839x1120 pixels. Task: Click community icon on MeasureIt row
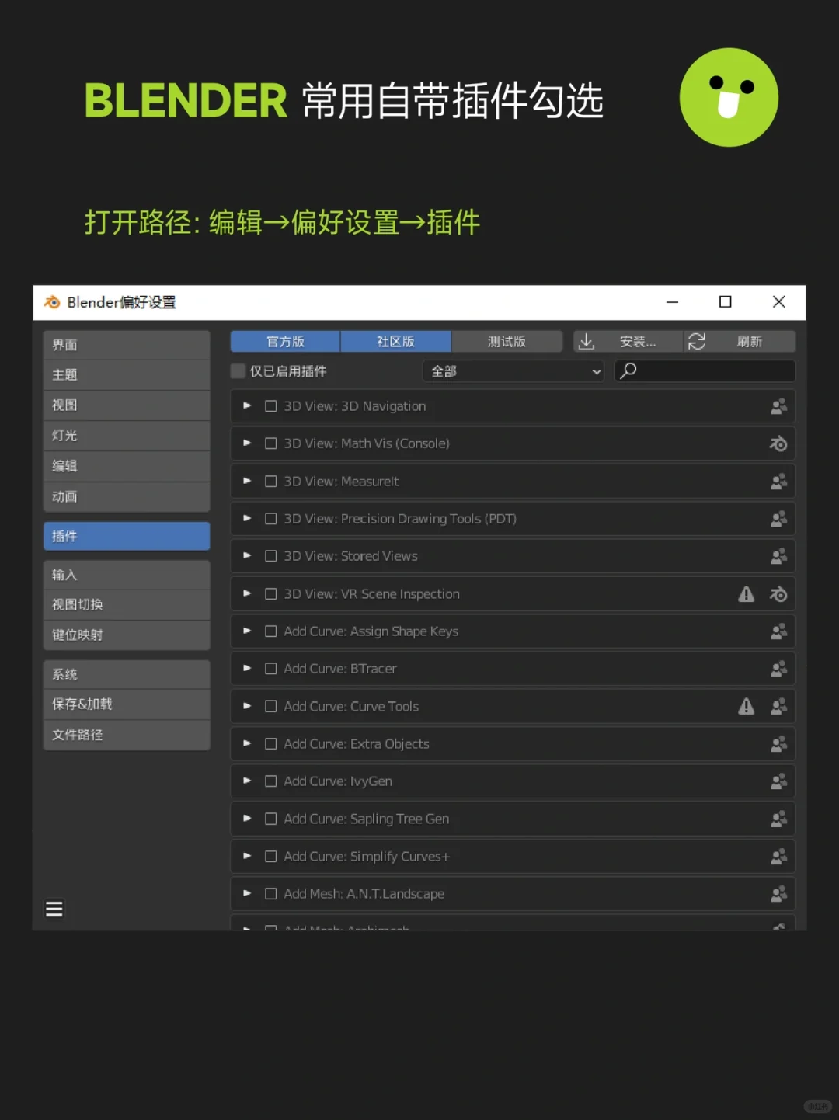(x=778, y=482)
